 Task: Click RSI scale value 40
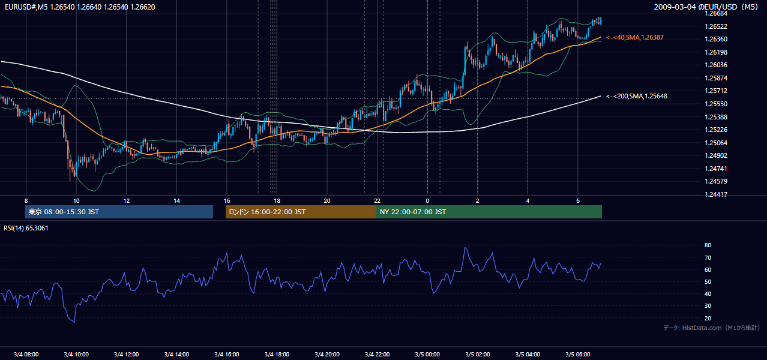708,293
